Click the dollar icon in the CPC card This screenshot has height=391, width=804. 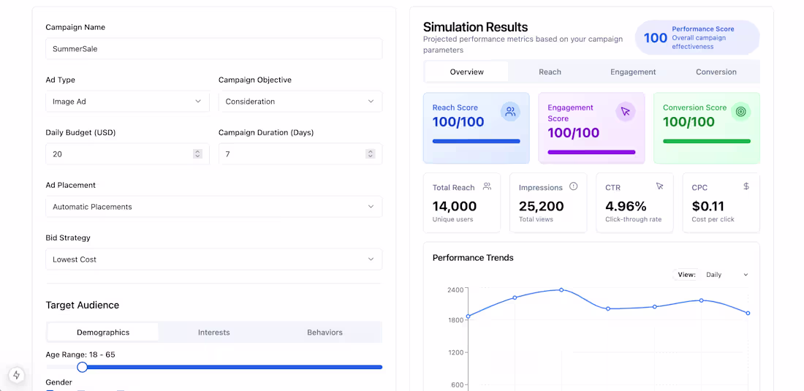(x=746, y=186)
